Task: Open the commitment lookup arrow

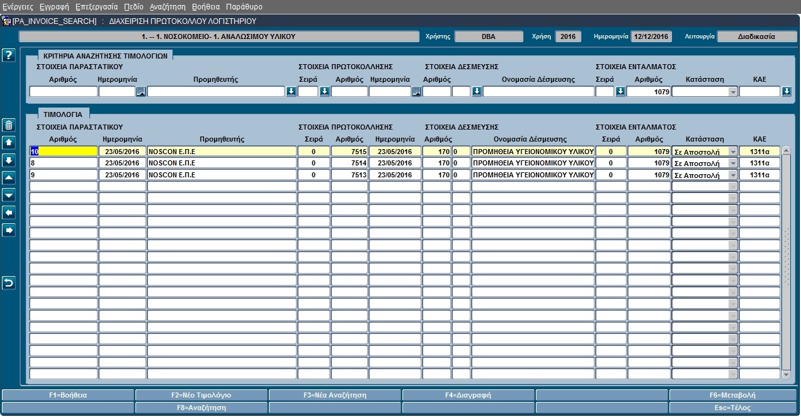Action: coord(477,92)
